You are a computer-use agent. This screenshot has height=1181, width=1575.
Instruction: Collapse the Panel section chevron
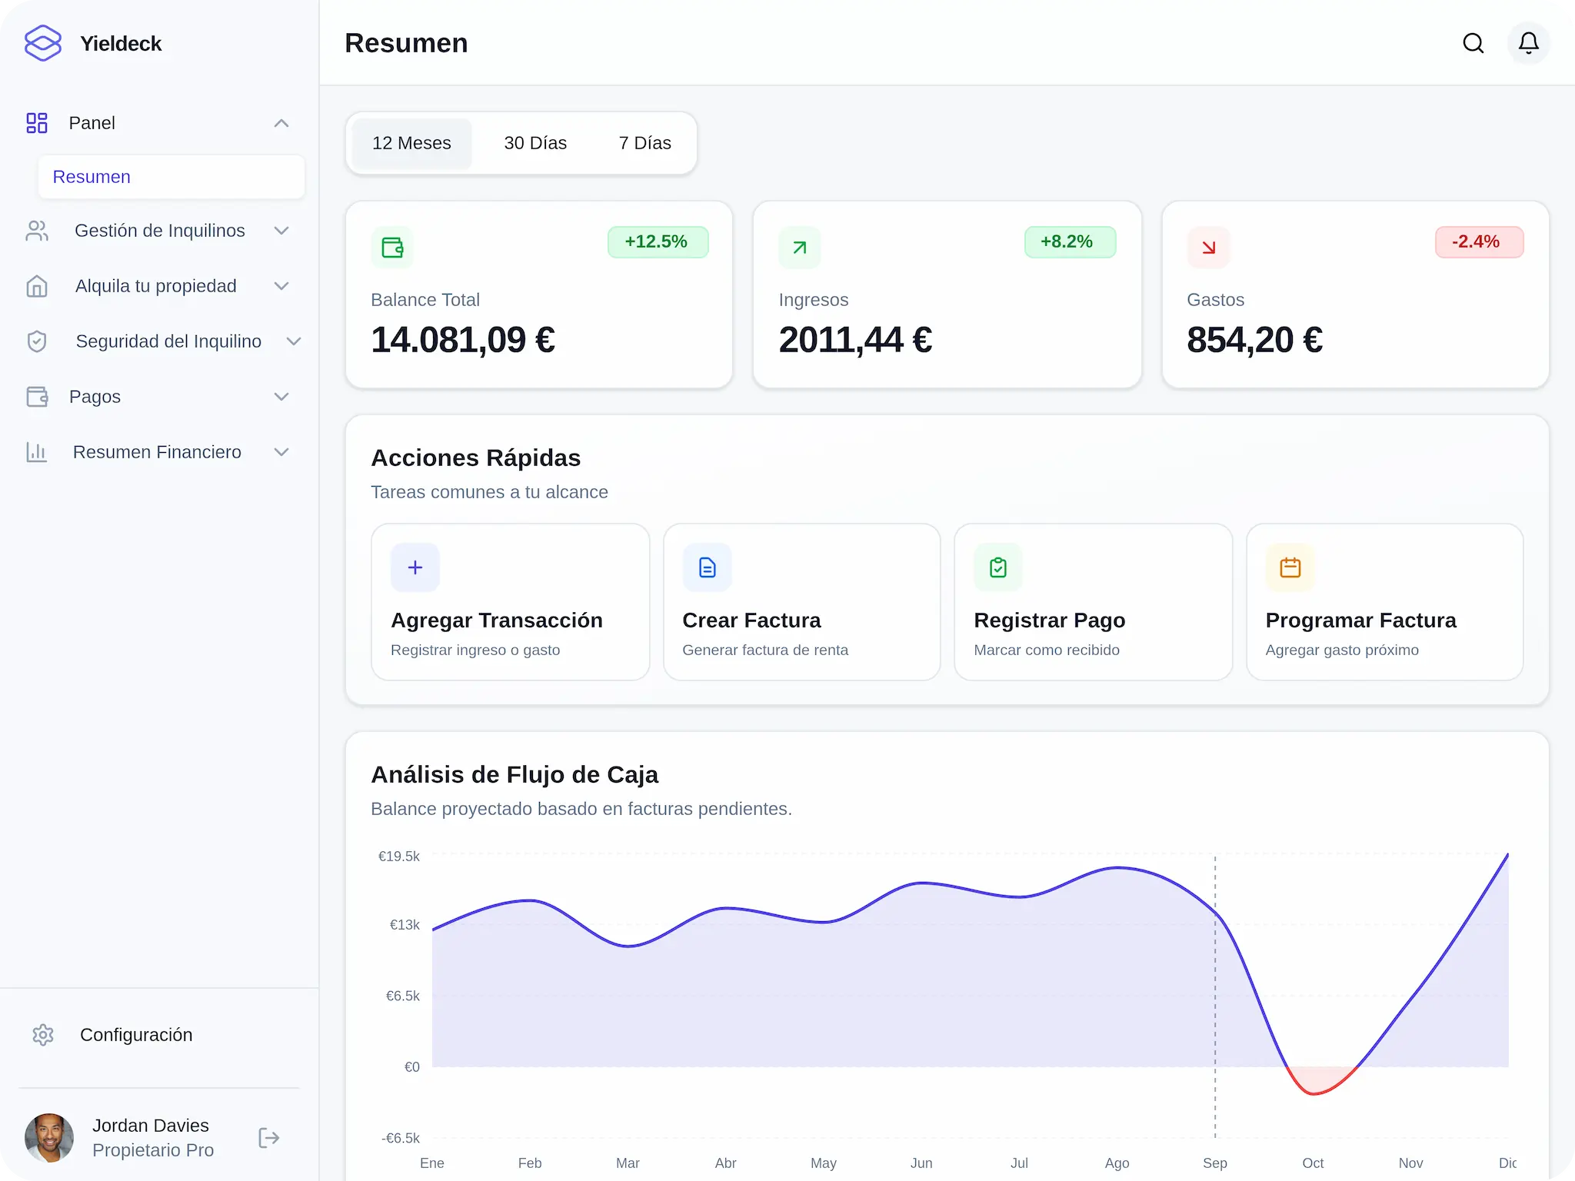281,123
